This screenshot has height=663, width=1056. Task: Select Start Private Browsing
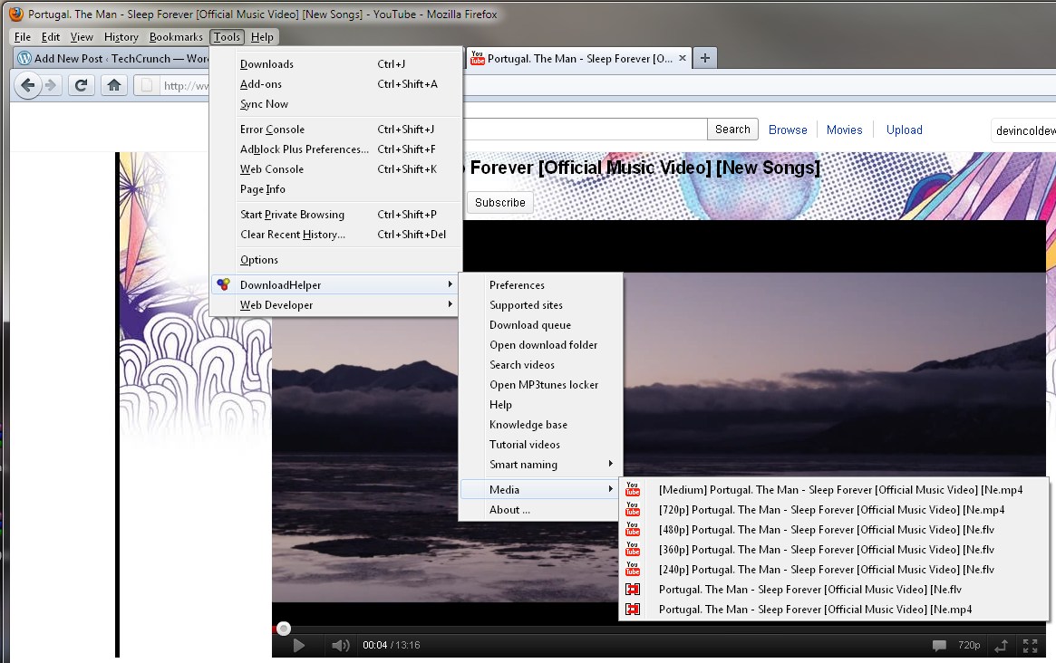click(x=334, y=214)
